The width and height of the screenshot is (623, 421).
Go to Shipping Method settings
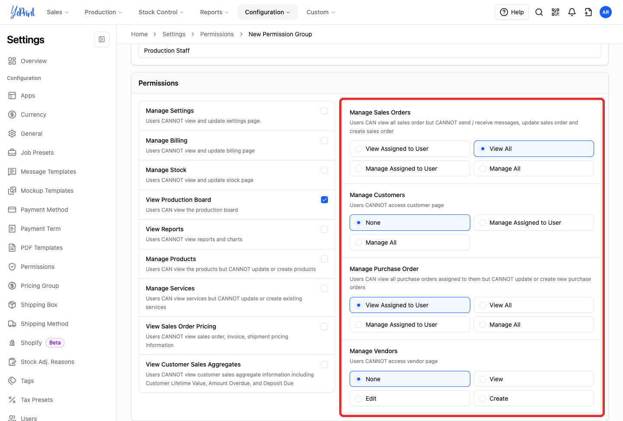coord(45,324)
